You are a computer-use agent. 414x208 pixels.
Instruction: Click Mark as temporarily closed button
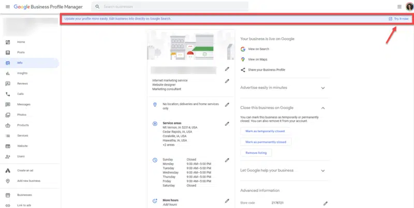coord(264,132)
